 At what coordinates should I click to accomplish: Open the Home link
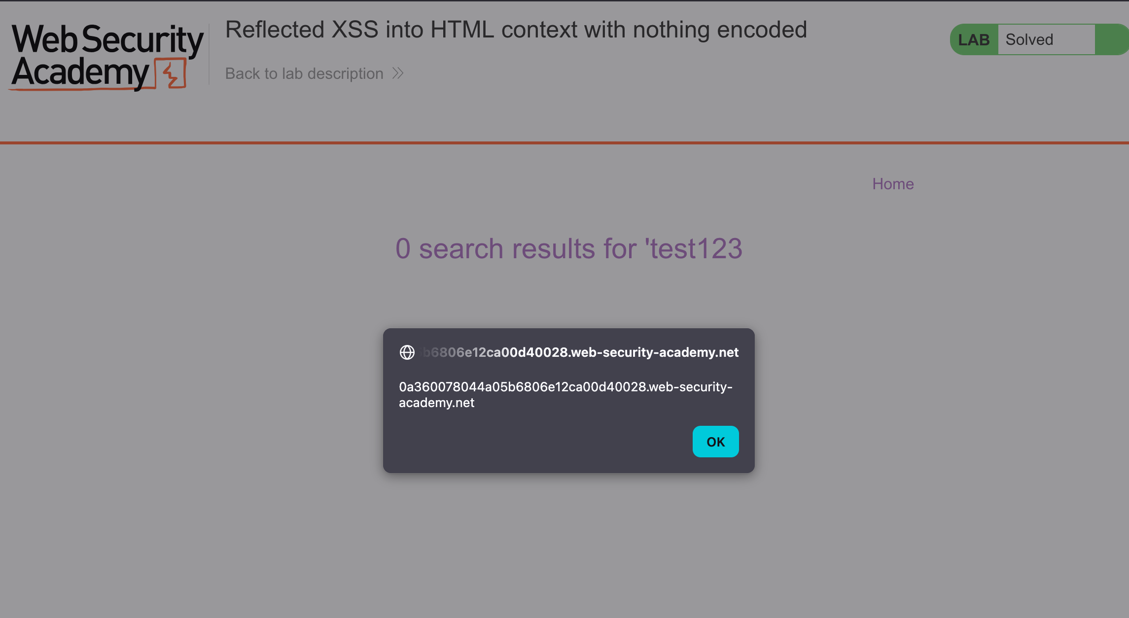(893, 184)
